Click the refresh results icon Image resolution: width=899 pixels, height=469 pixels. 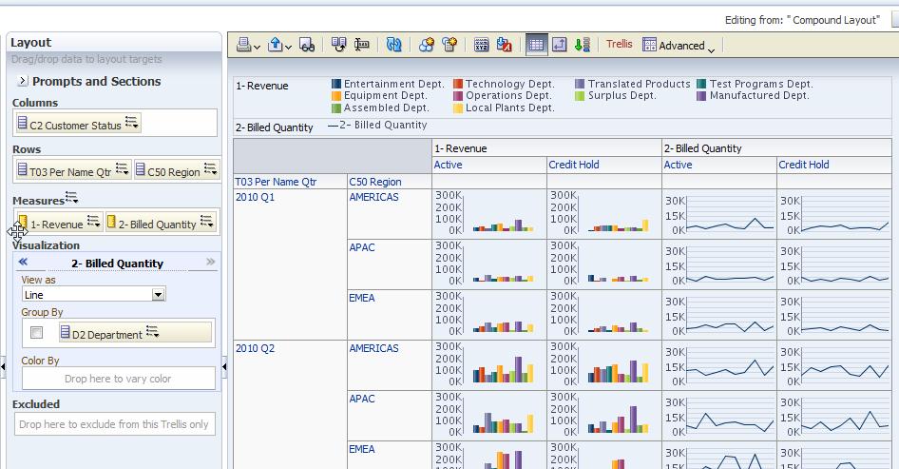coord(393,44)
